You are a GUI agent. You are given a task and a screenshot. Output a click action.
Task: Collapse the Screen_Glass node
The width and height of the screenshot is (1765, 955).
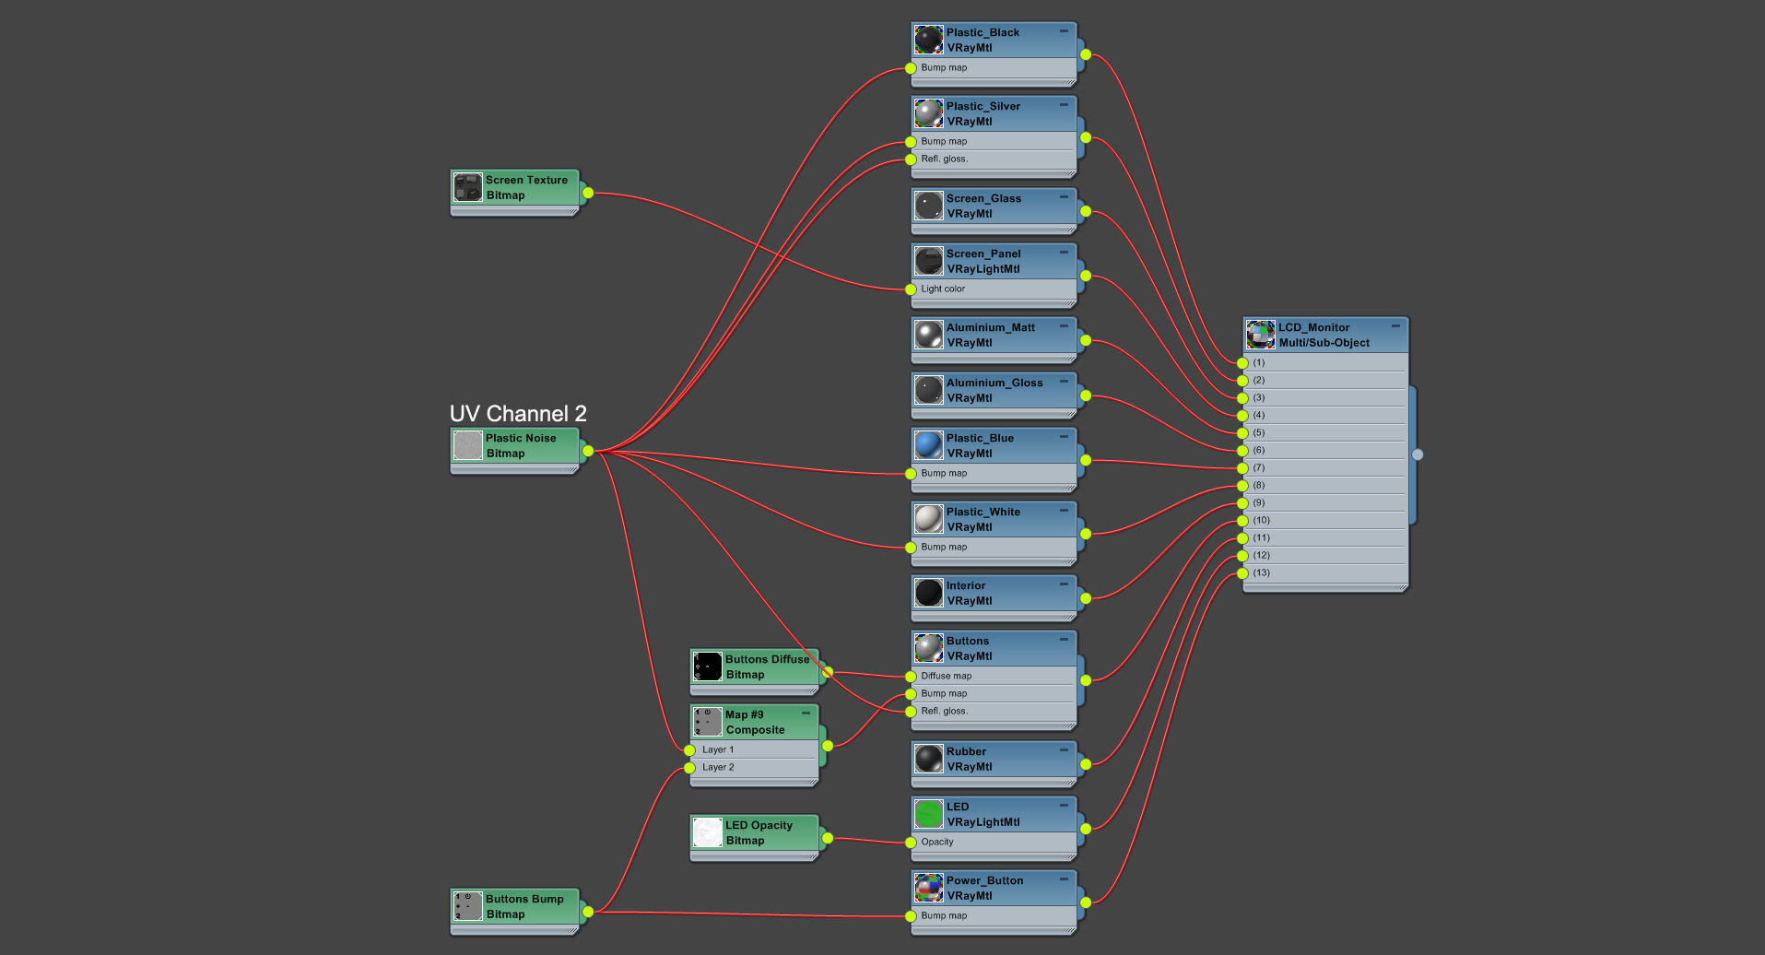pyautogui.click(x=1064, y=197)
